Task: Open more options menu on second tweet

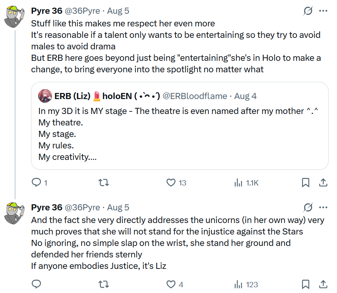Action: [323, 207]
